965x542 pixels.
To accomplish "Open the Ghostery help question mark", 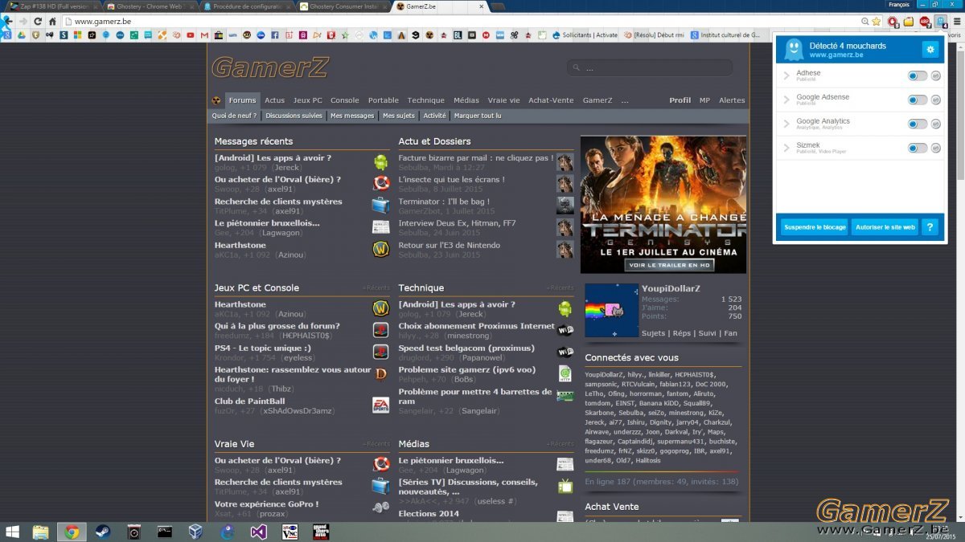I will [x=930, y=227].
